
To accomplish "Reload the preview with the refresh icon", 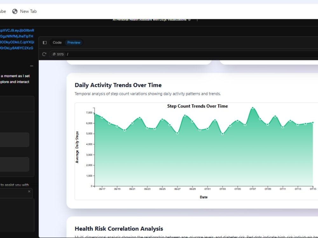I will (x=44, y=54).
